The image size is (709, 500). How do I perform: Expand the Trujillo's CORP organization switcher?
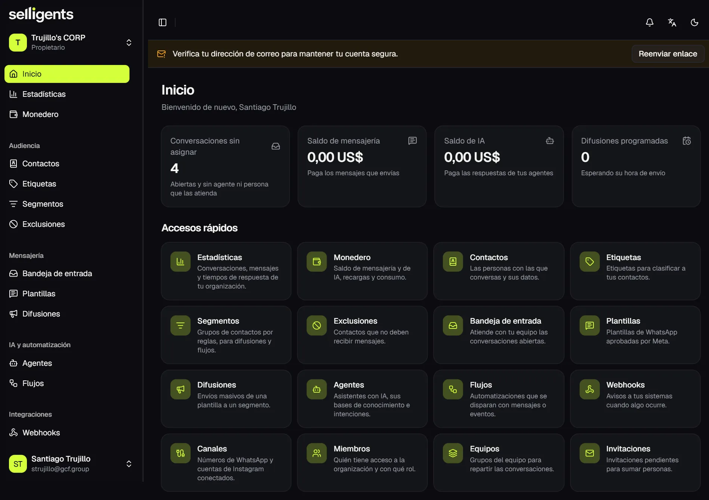click(x=129, y=43)
